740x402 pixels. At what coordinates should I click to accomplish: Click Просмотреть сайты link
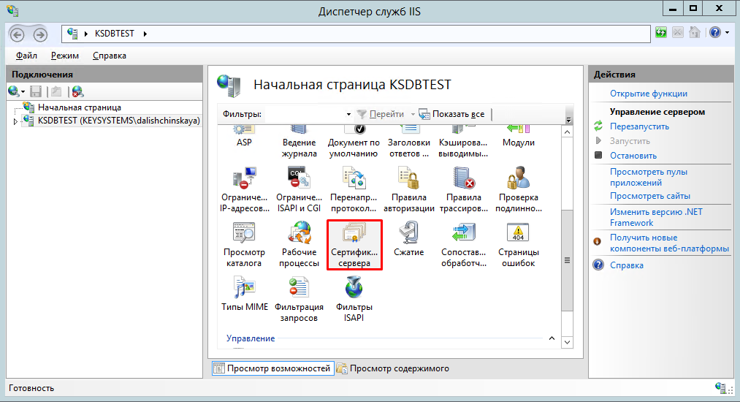click(x=650, y=196)
